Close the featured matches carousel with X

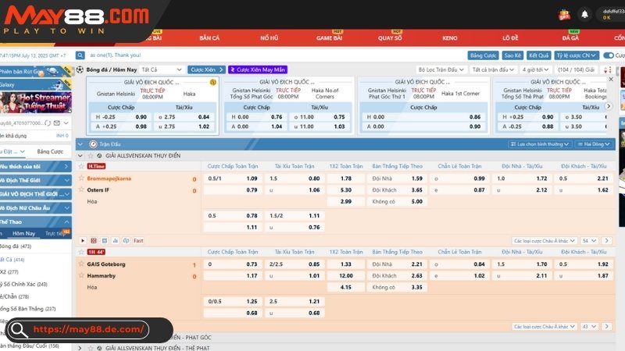coord(611,80)
